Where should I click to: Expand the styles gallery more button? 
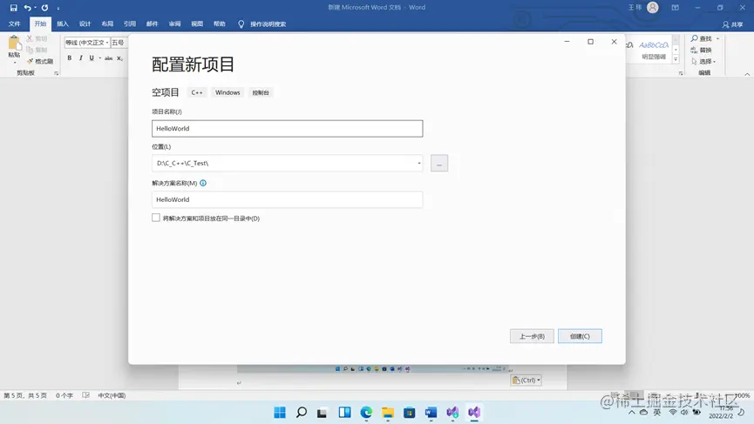pyautogui.click(x=676, y=59)
